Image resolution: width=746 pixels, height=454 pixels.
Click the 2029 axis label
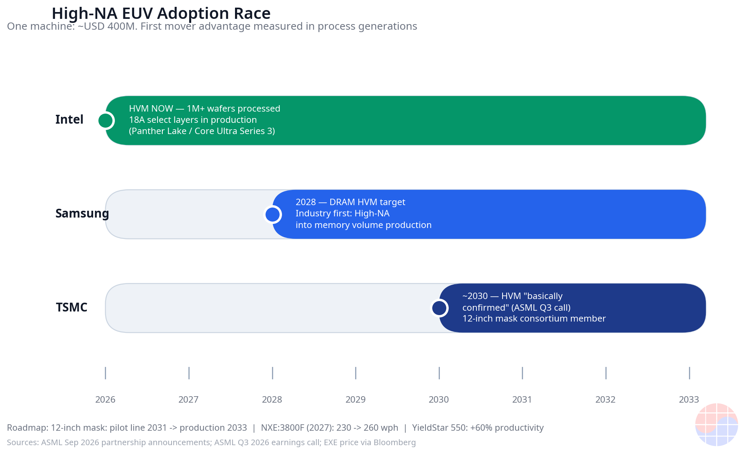pos(356,400)
